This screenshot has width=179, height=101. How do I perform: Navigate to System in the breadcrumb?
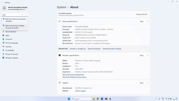(x=62, y=7)
